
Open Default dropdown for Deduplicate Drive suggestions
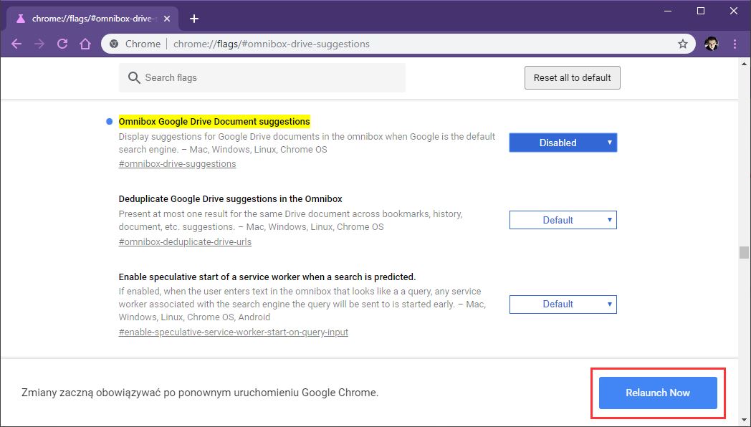(563, 220)
